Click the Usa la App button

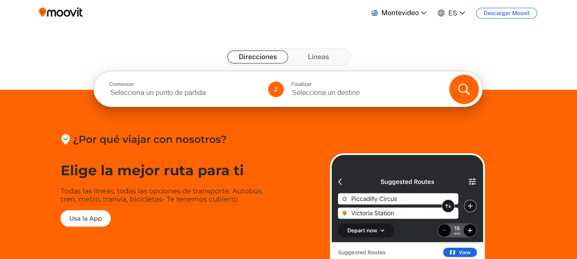pyautogui.click(x=86, y=218)
